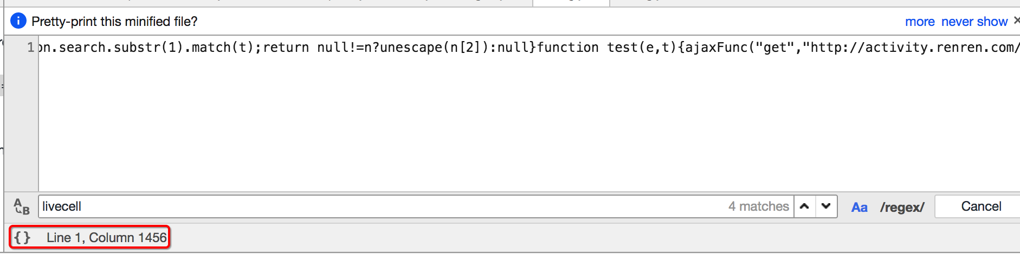Dismiss the pretty-print infobar

tap(1016, 21)
